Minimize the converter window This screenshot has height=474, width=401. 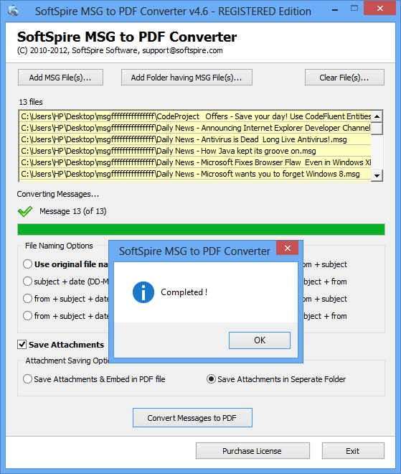coord(334,10)
